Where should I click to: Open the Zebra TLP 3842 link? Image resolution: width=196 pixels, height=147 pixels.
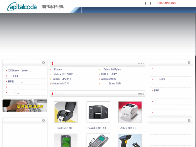point(66,74)
